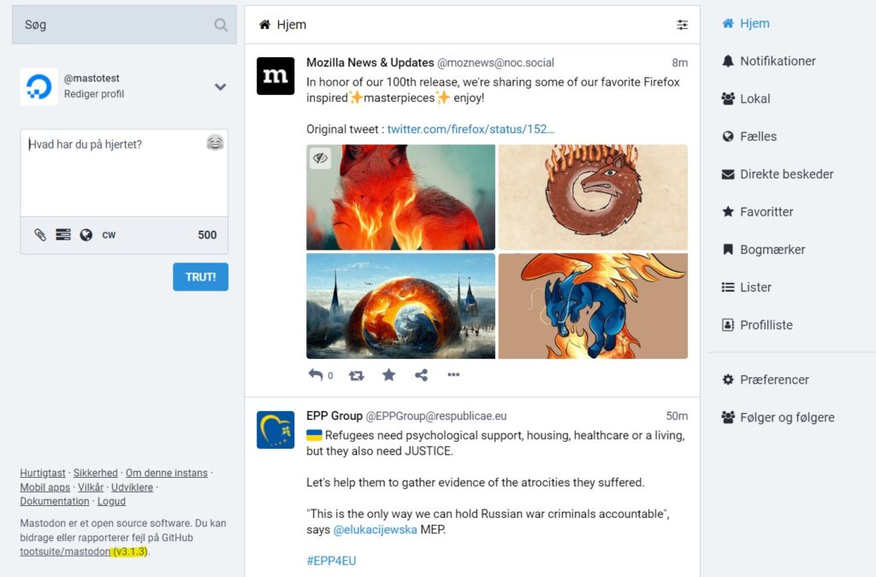Add a poll to the post

(x=63, y=235)
